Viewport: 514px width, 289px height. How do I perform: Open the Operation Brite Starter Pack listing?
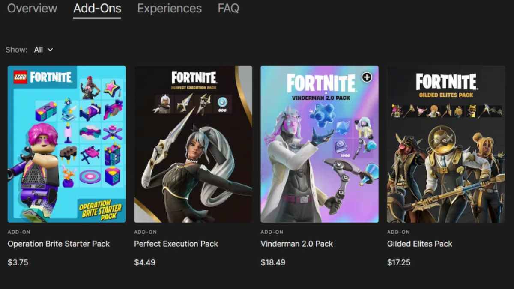59,244
